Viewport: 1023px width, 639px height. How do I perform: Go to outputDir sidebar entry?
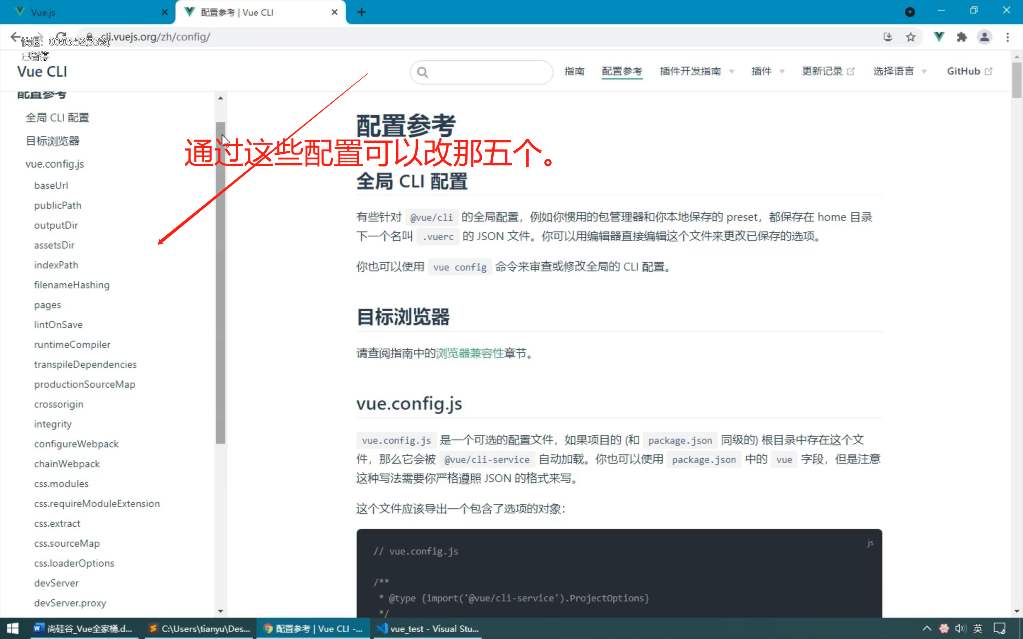coord(56,225)
